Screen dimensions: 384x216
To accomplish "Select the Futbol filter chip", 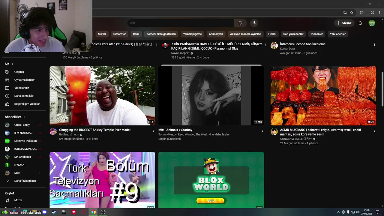I will tap(272, 34).
